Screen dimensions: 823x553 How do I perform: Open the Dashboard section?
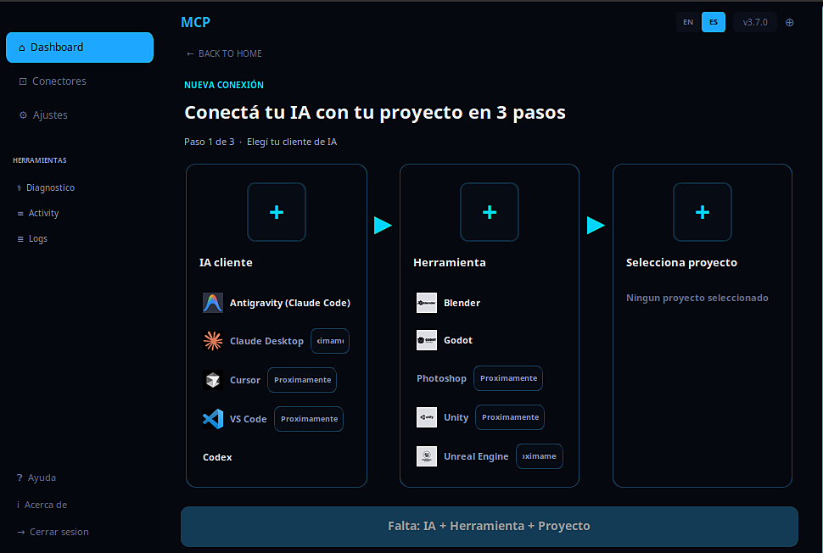pyautogui.click(x=80, y=47)
